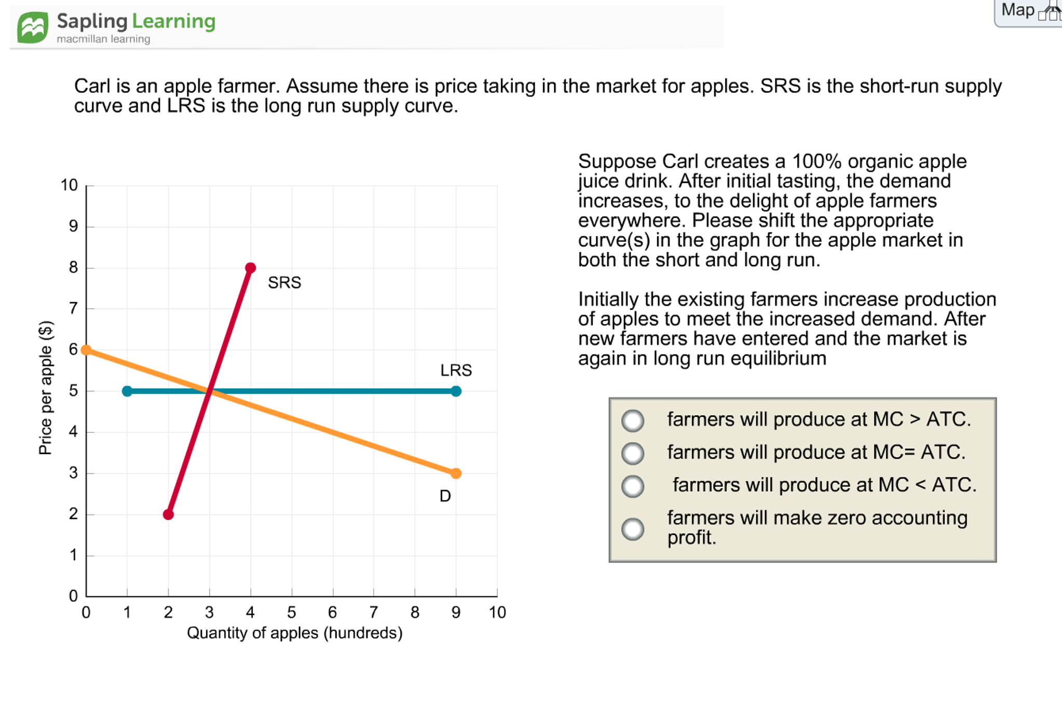The height and width of the screenshot is (707, 1062).
Task: Click the orange demand curve left endpoint
Action: pos(86,350)
